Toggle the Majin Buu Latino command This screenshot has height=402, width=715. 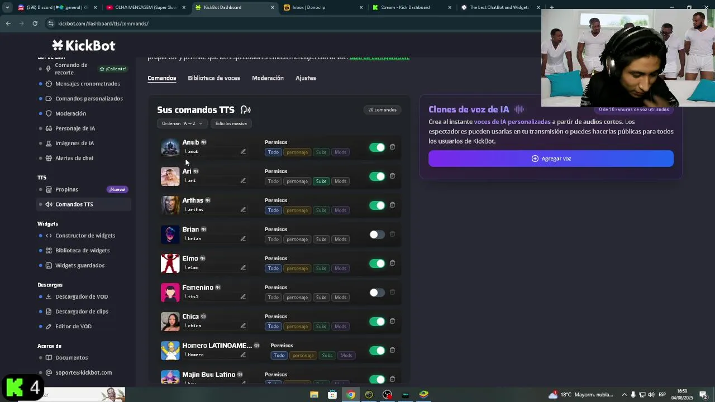tap(377, 379)
